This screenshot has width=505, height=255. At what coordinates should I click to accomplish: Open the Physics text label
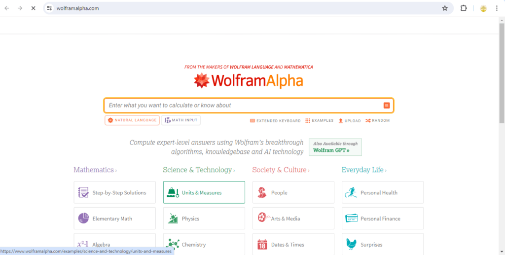tap(191, 219)
